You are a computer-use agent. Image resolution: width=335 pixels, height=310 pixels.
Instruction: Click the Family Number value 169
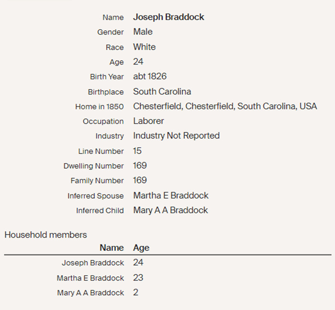coord(140,180)
